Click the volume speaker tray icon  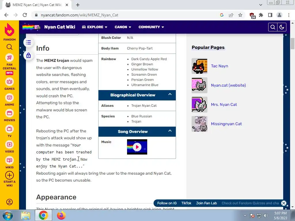(x=266, y=216)
